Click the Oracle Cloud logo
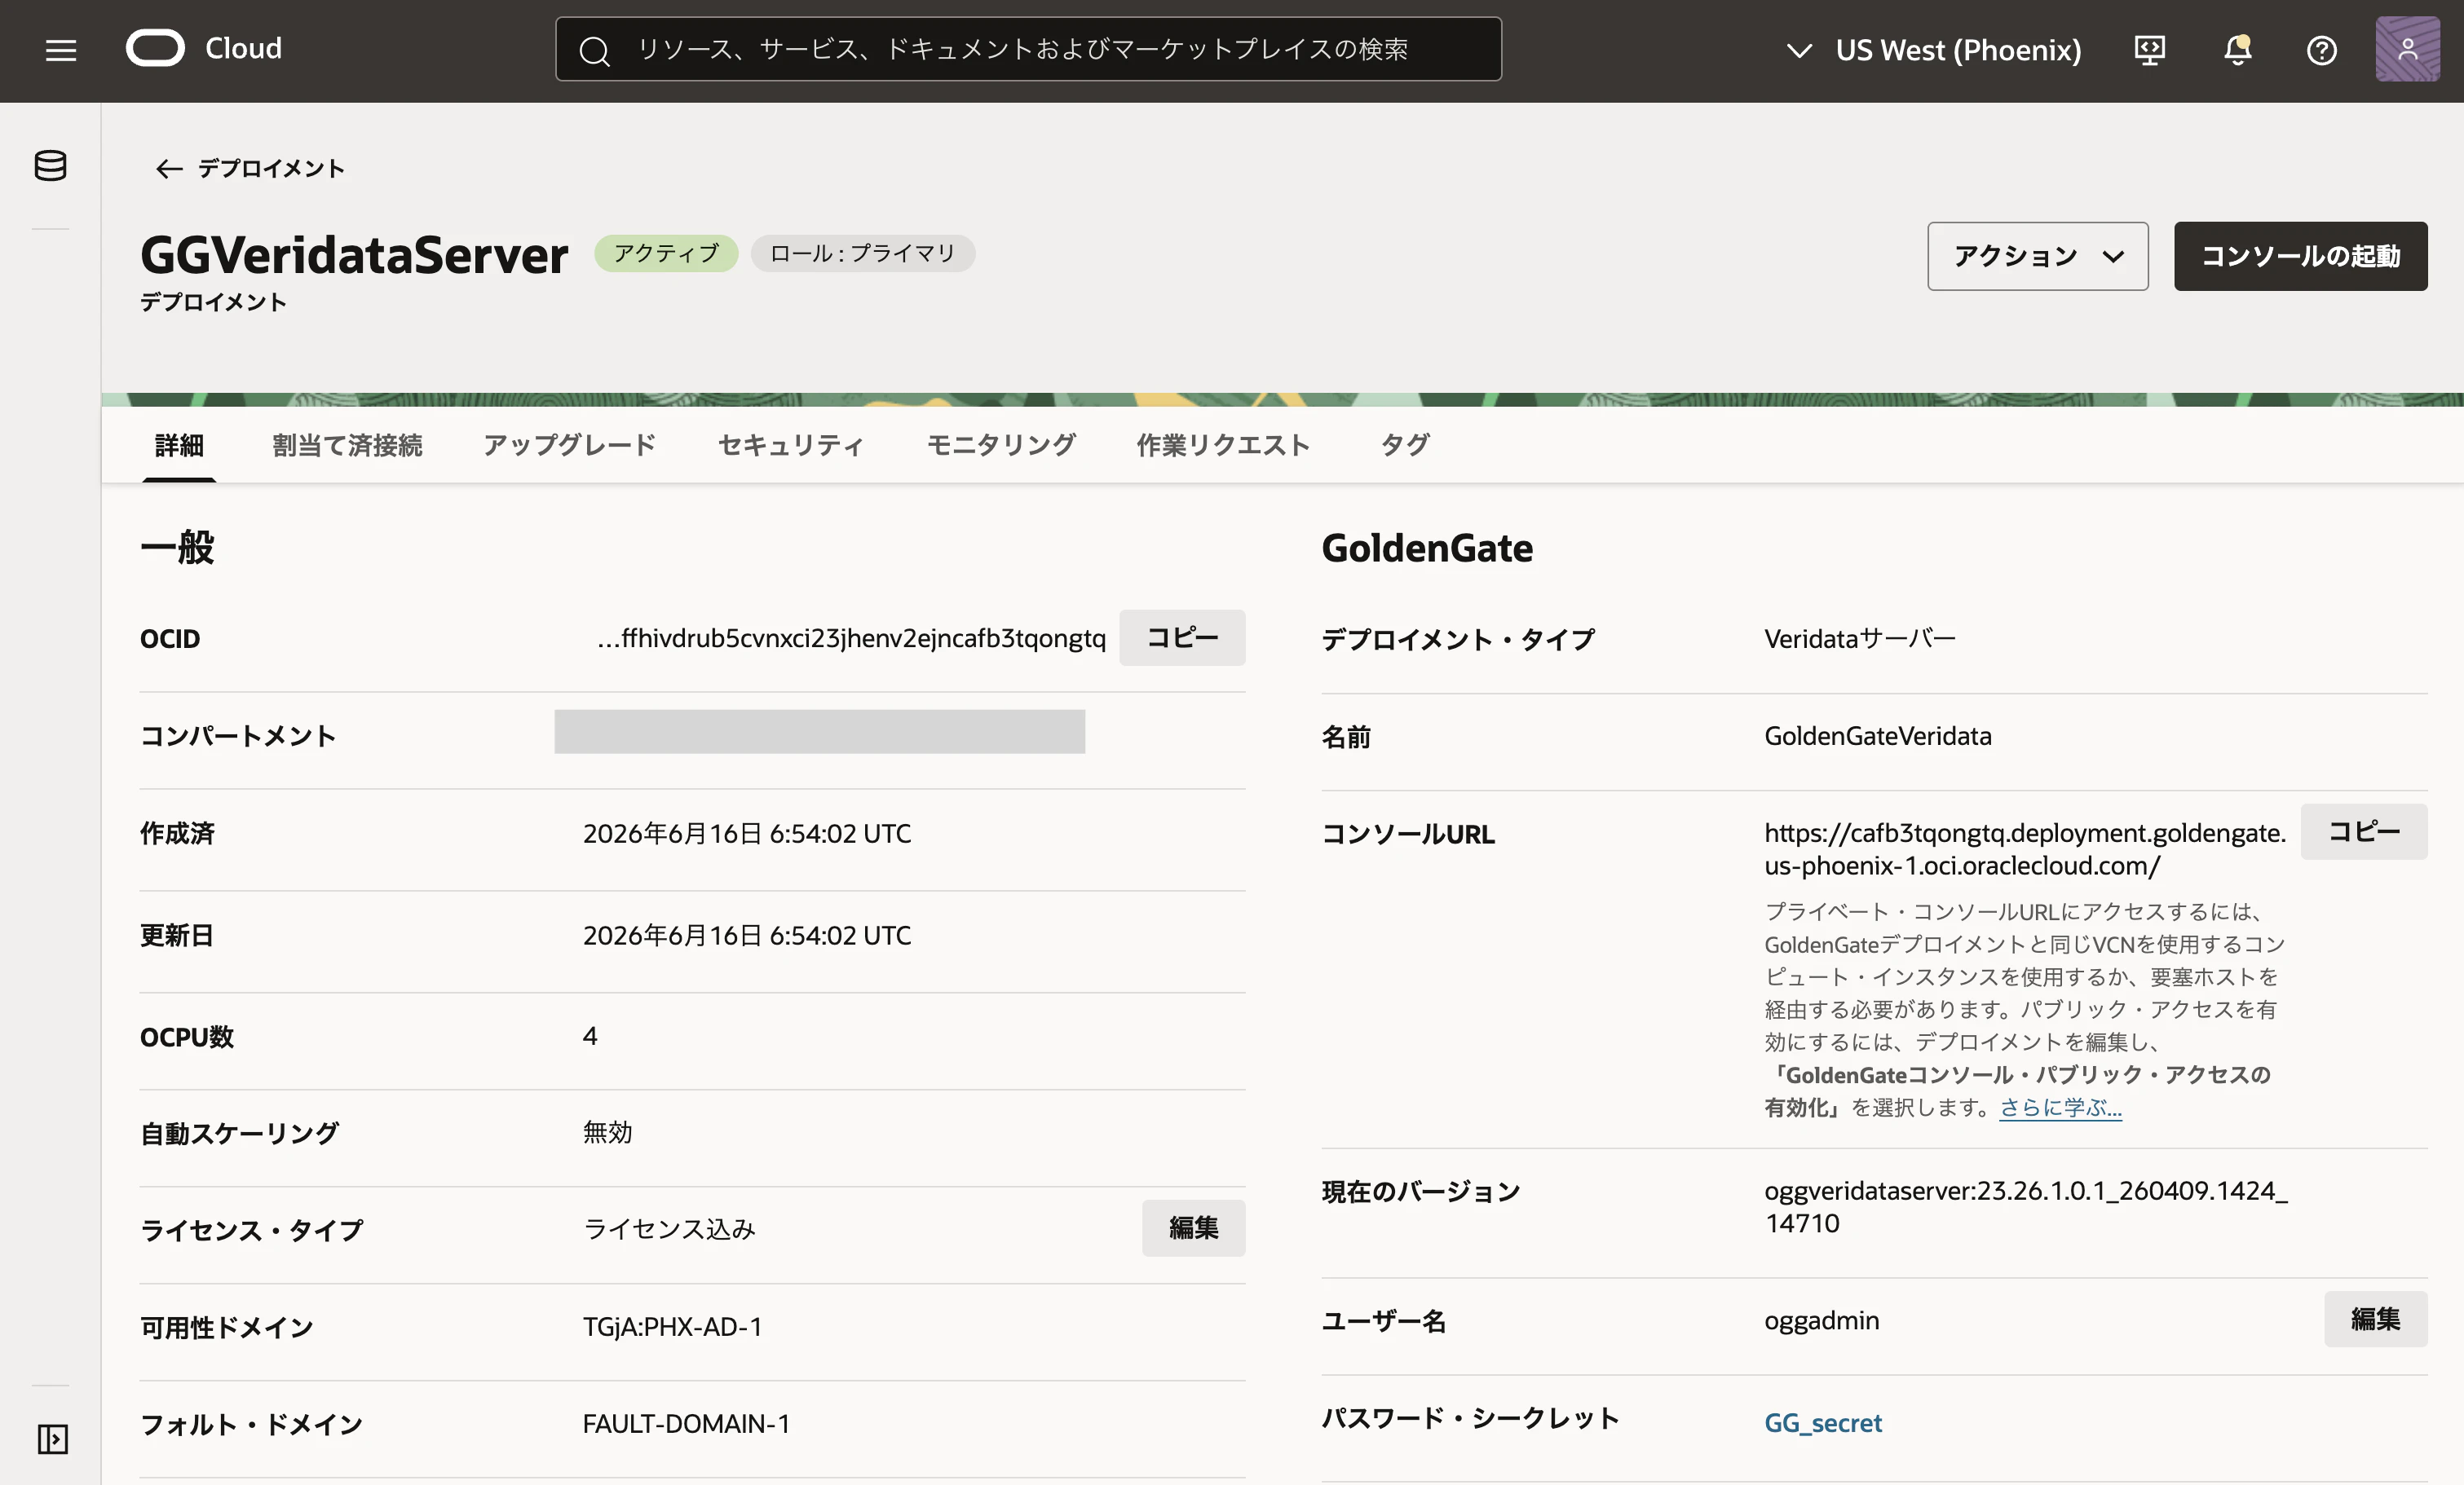The image size is (2464, 1485). point(204,48)
